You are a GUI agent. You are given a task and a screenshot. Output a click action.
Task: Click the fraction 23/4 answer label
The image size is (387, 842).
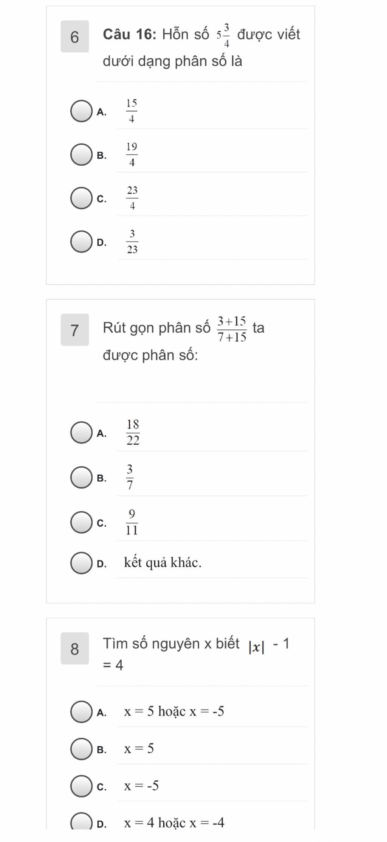[132, 198]
